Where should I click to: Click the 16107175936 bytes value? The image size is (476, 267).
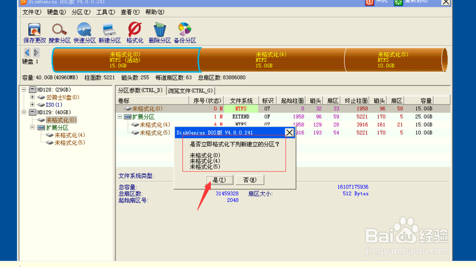click(x=353, y=187)
